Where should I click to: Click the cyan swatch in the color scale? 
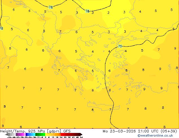[34, 134]
